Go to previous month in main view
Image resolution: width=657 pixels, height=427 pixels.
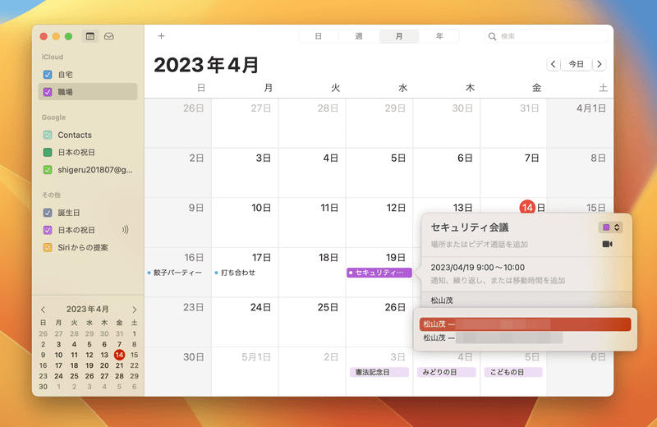(554, 64)
